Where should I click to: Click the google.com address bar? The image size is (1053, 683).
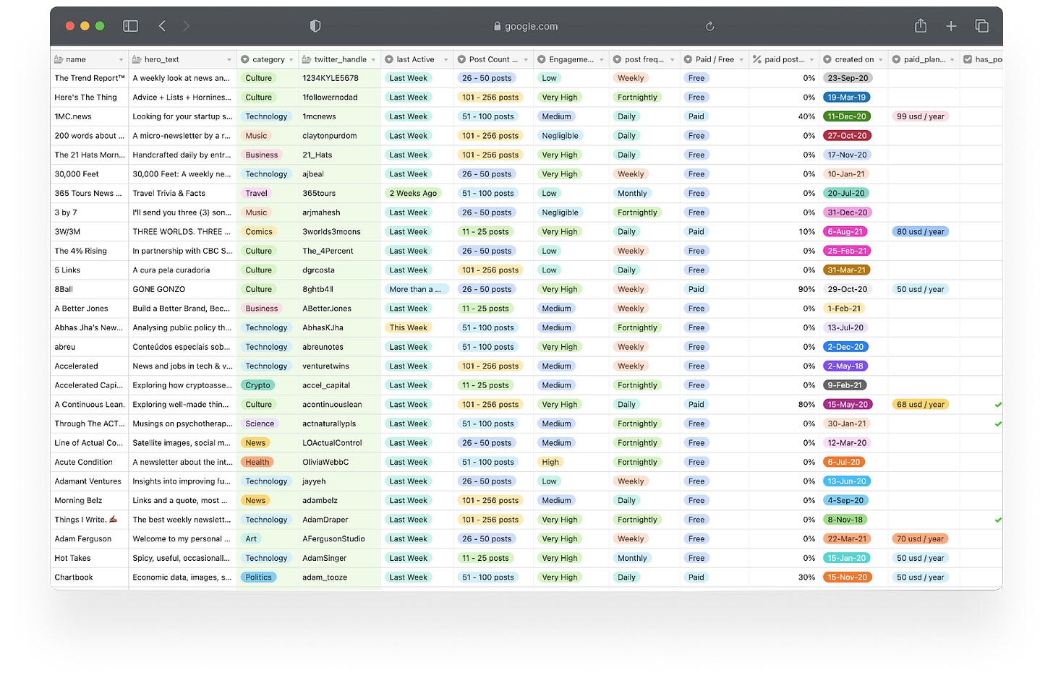point(526,26)
